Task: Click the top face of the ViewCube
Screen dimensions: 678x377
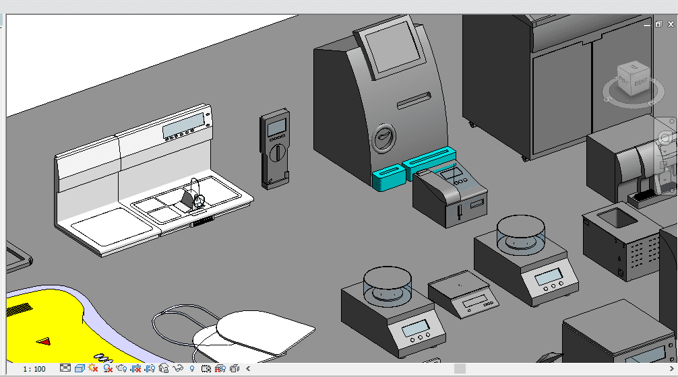Action: (x=634, y=67)
